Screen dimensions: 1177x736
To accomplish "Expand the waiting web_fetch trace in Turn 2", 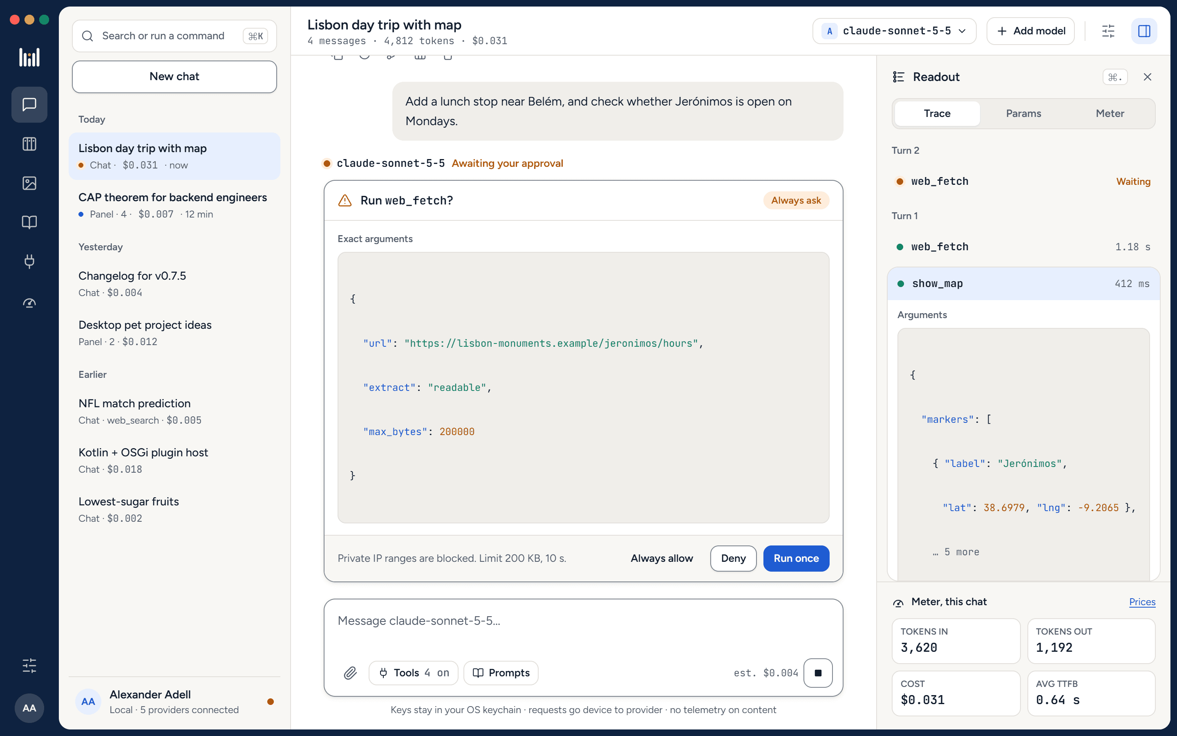I will [x=1023, y=182].
